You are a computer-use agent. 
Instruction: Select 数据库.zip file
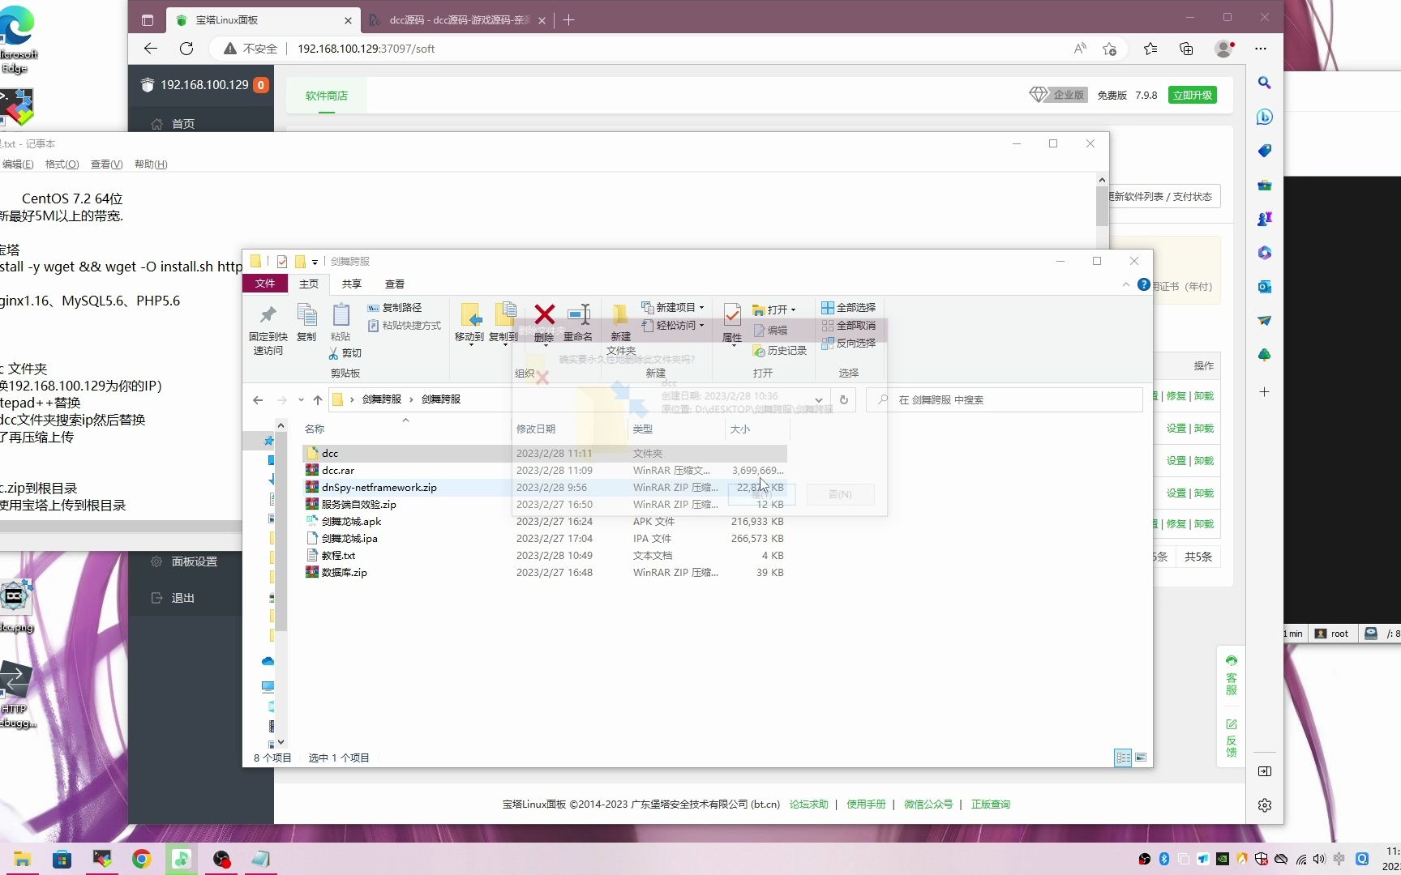[x=544, y=572]
